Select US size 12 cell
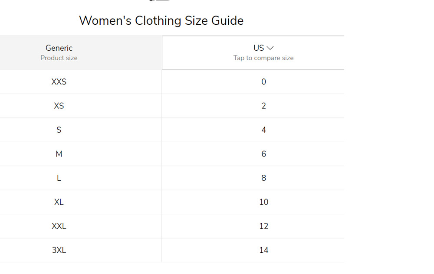 tap(253, 226)
